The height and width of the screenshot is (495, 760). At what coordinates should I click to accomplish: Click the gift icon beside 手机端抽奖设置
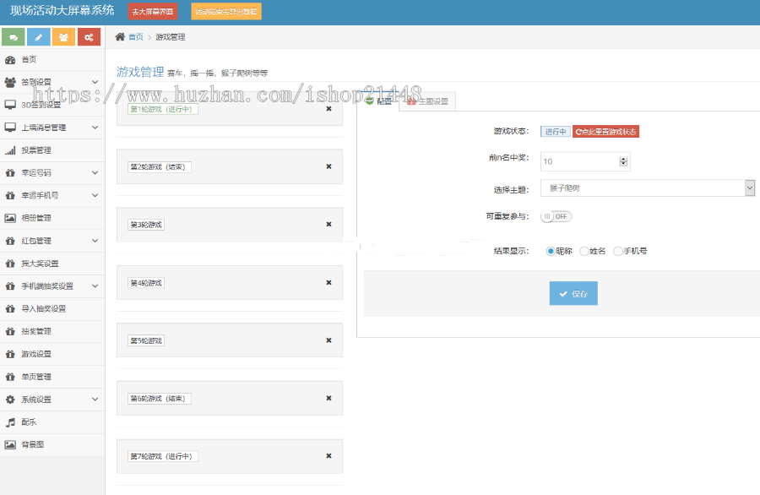point(10,286)
